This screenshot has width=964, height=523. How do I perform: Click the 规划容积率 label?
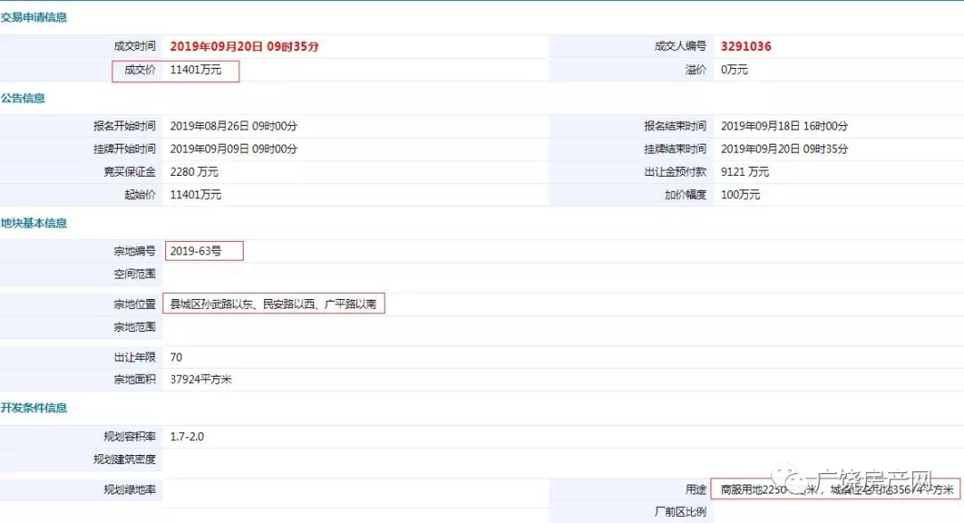(129, 436)
